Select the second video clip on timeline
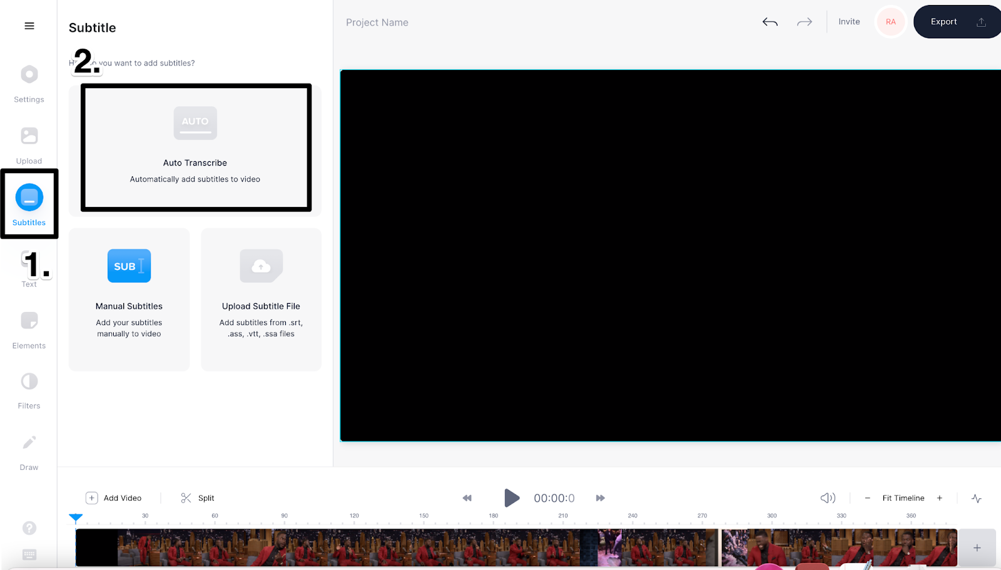Viewport: 1001px width, 570px height. (x=839, y=547)
